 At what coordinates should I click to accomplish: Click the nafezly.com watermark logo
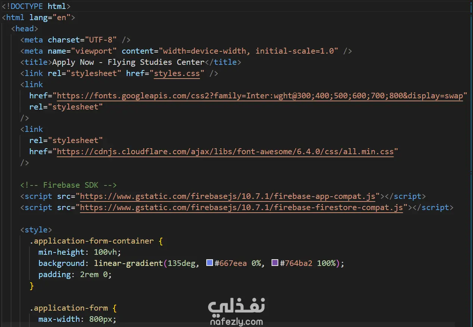click(236, 312)
